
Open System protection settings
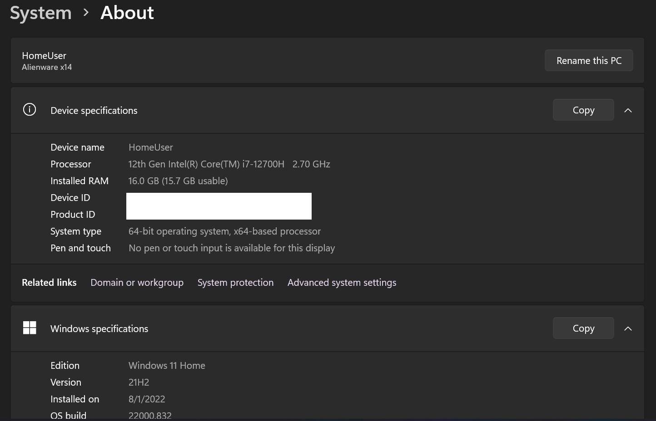(x=235, y=282)
